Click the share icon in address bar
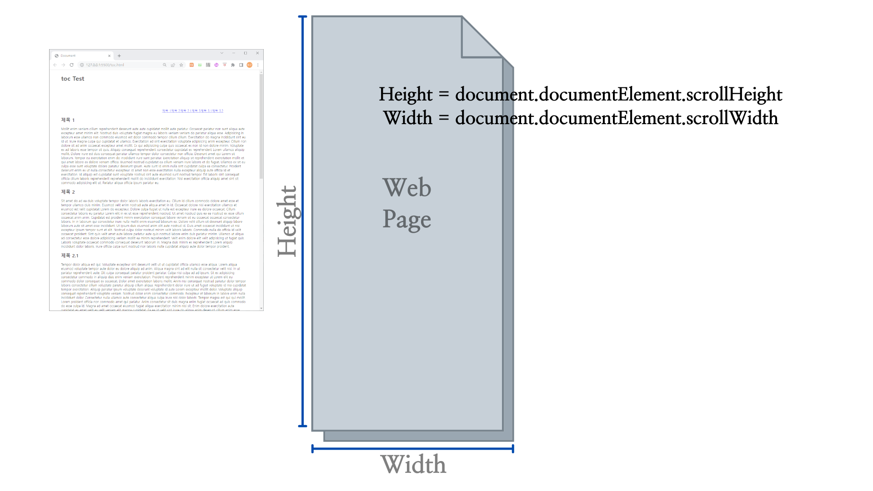The height and width of the screenshot is (491, 873). [173, 65]
